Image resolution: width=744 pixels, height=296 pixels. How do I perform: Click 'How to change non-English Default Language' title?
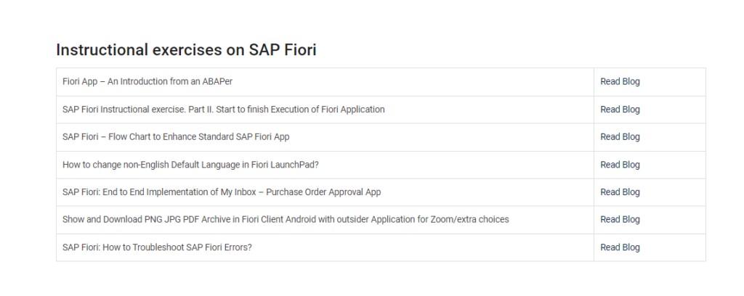coord(190,165)
